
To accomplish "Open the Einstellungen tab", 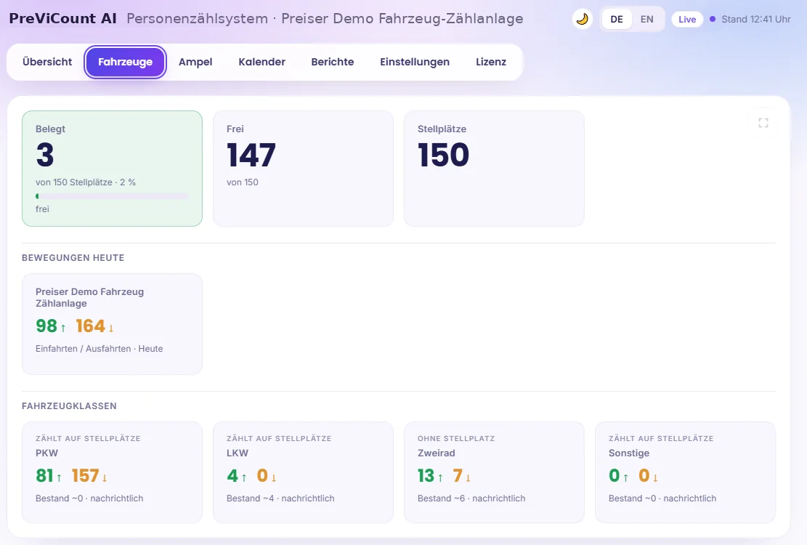I will 415,62.
